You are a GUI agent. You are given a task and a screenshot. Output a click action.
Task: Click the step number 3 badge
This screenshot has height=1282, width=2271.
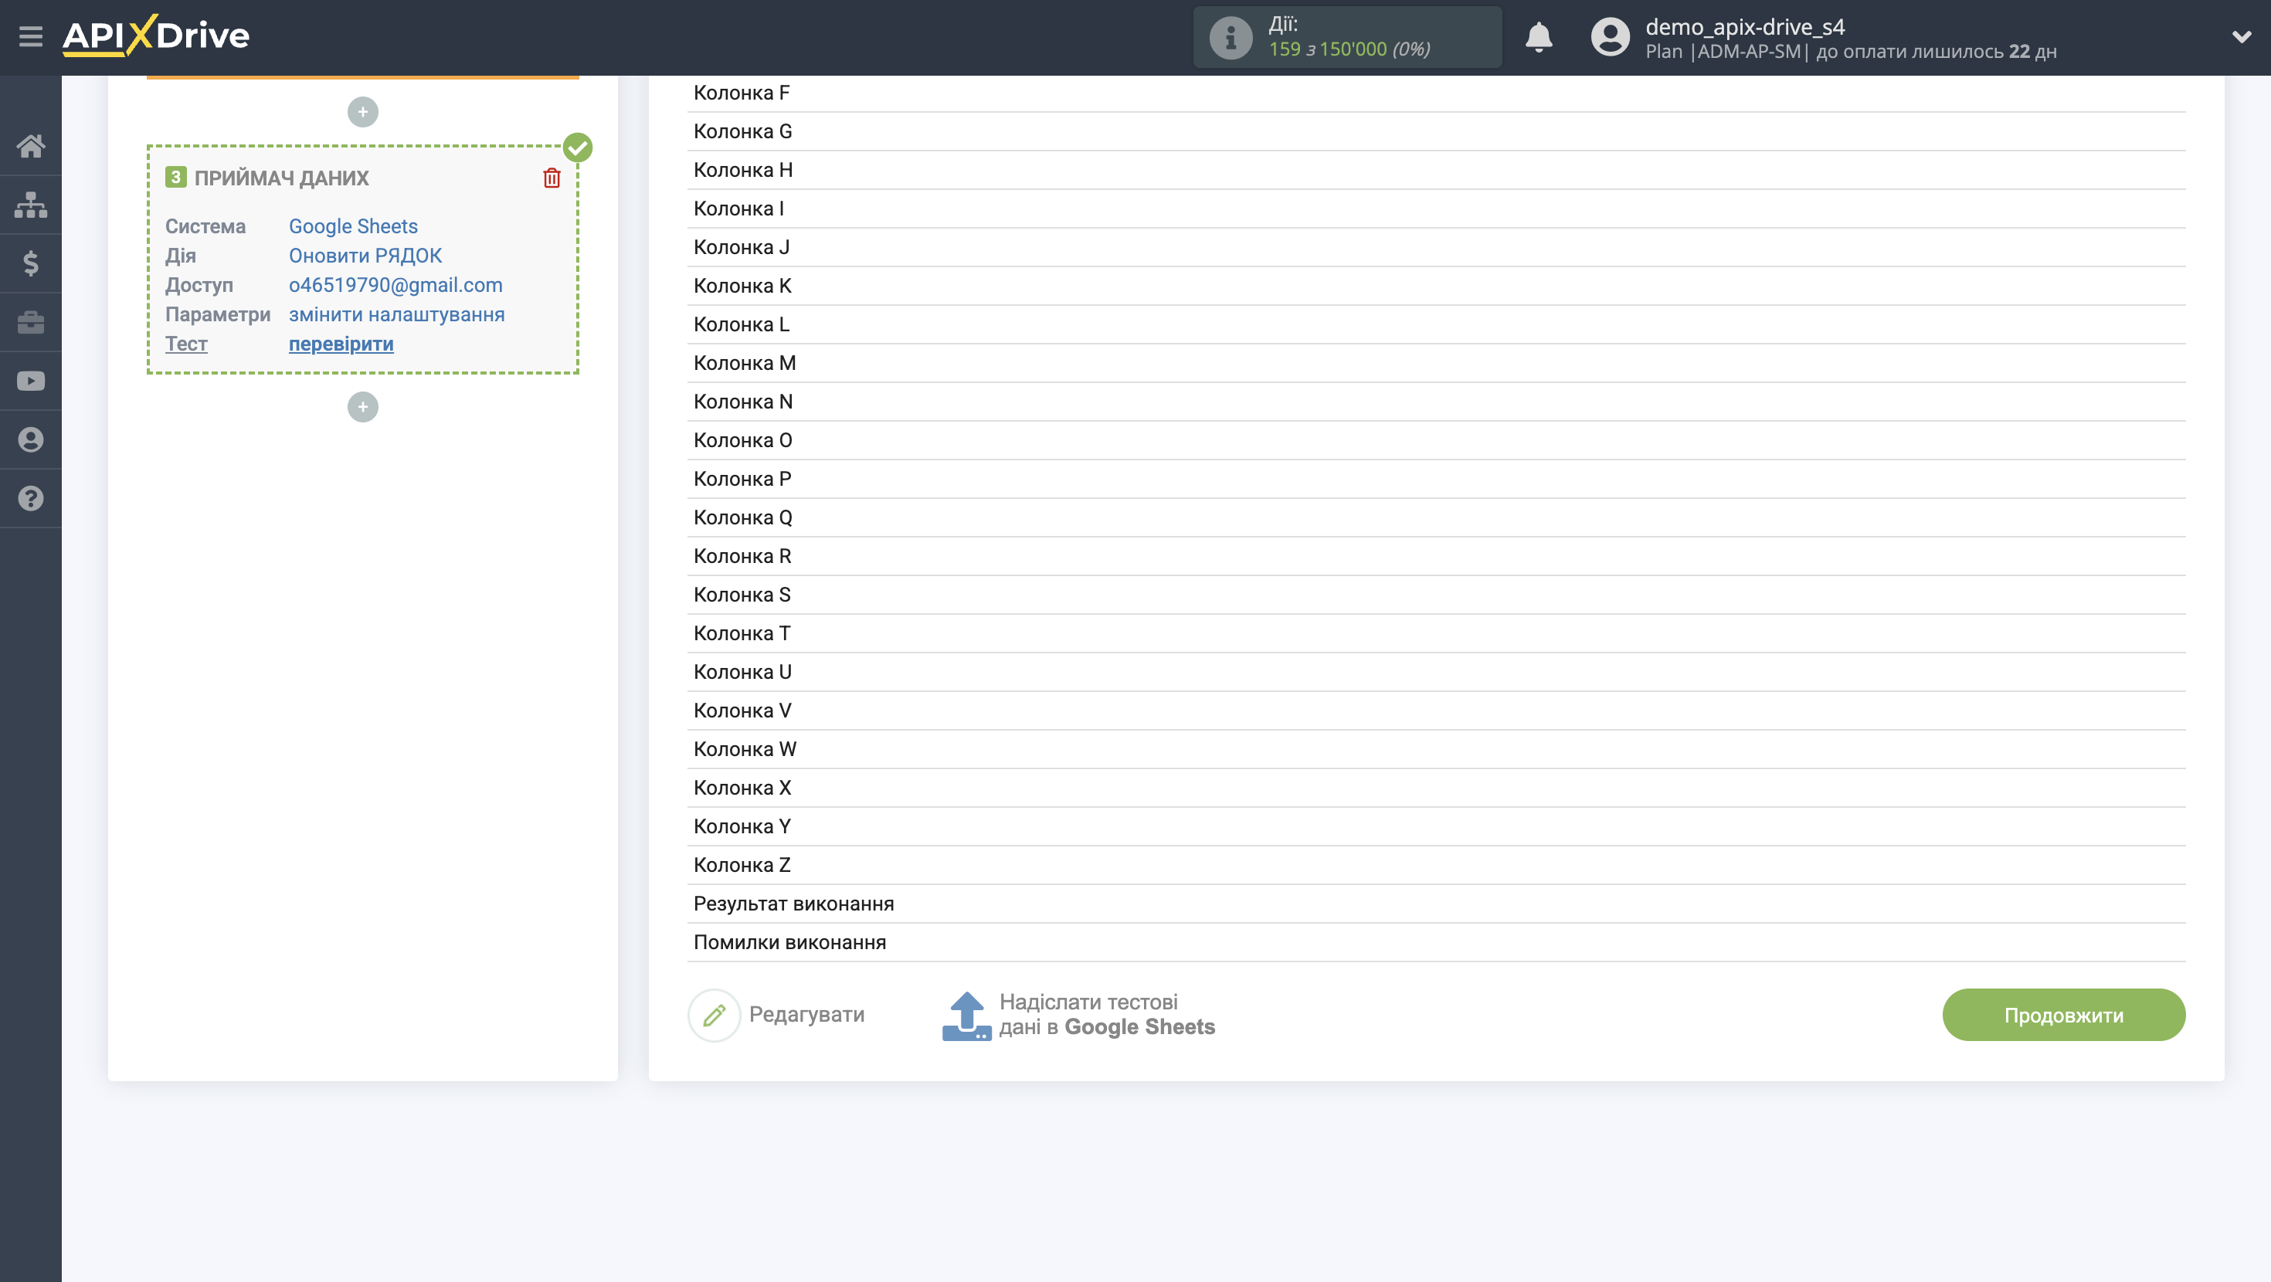[x=175, y=177]
